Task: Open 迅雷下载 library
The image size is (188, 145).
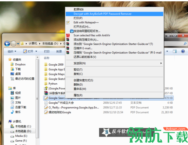Action: [18, 107]
